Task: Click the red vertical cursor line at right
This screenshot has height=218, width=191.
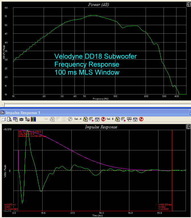Action: 172,171
